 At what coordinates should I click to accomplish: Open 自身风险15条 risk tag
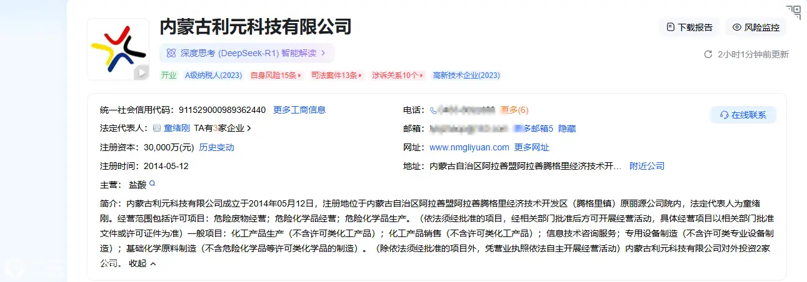click(x=276, y=75)
